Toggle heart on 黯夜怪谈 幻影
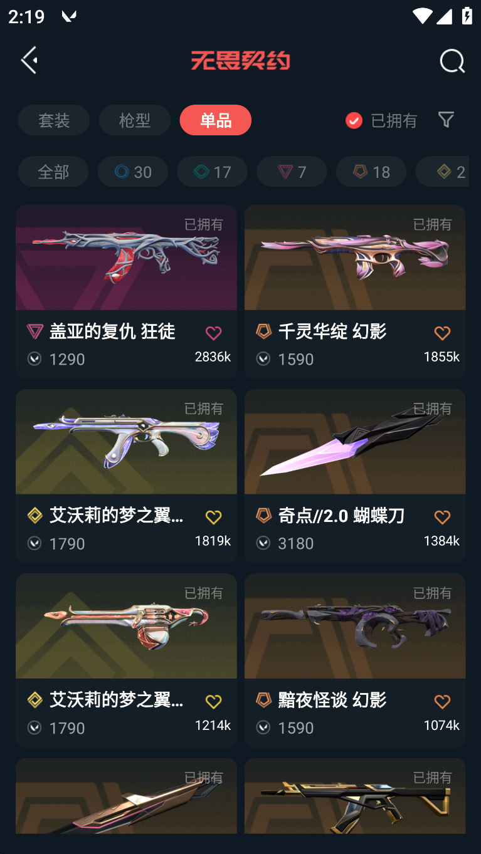Screen dimensions: 481x854 442,702
